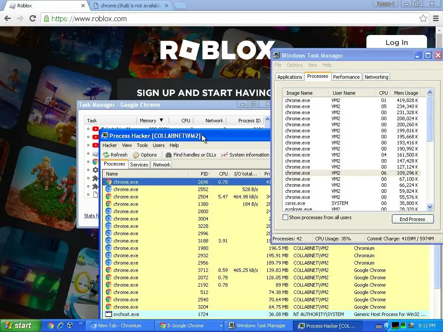Reload the Roblox page with the reload icon
This screenshot has width=443, height=332.
click(x=32, y=19)
